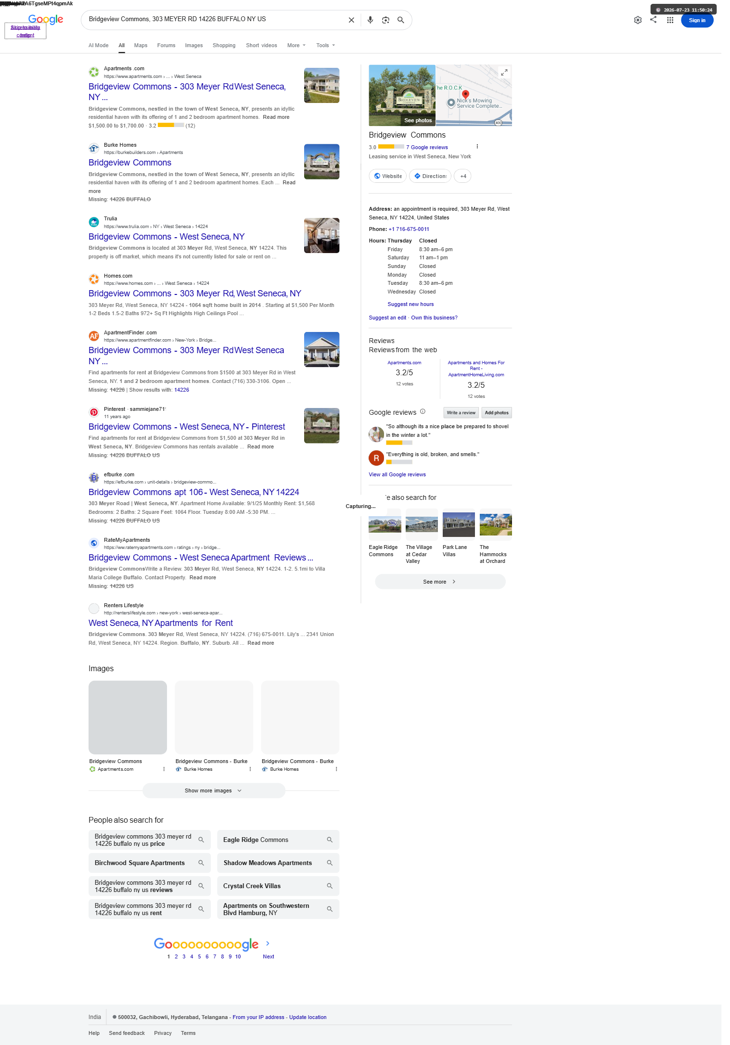Open the Park Lane Villas thumbnail
The height and width of the screenshot is (1045, 730).
coord(459,525)
